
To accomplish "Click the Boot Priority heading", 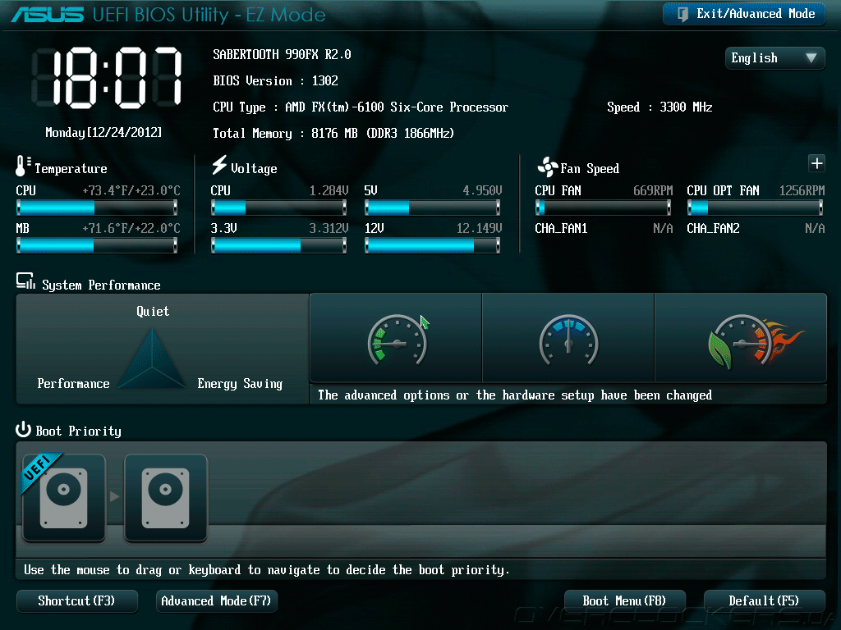I will point(78,431).
